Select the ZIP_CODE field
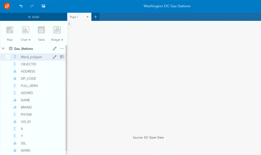261x155 pixels. point(28,78)
